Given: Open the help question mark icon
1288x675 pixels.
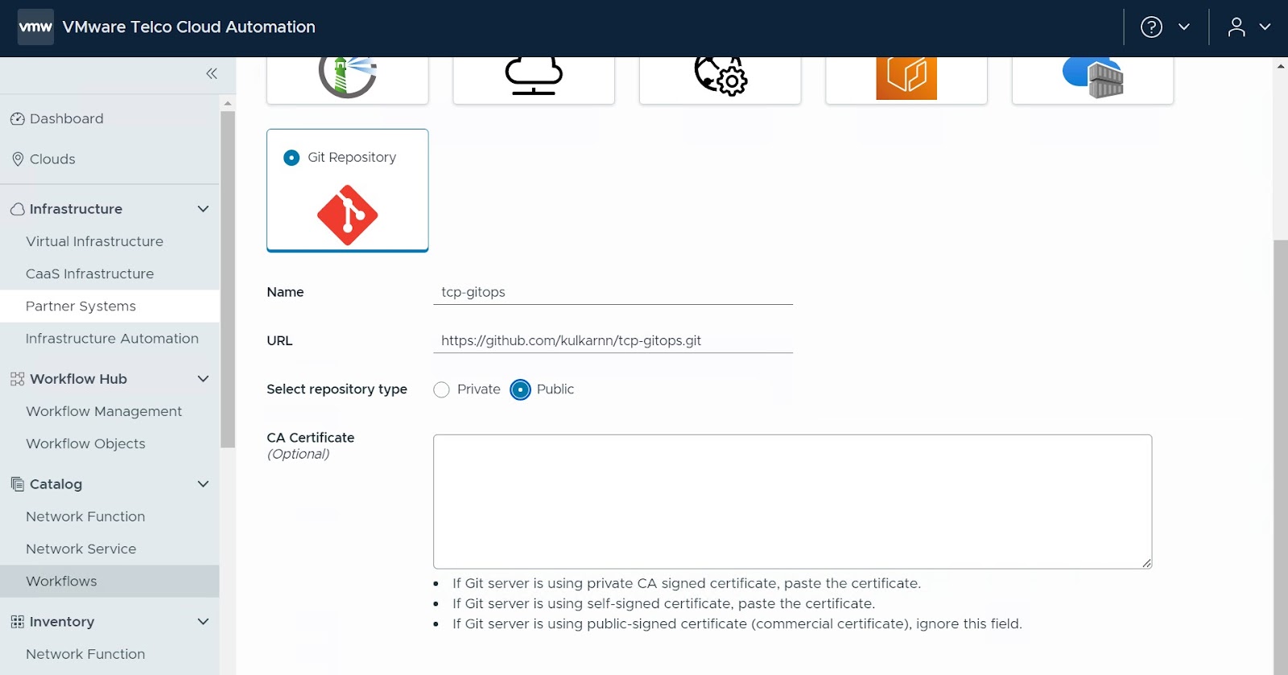Looking at the screenshot, I should tap(1151, 27).
